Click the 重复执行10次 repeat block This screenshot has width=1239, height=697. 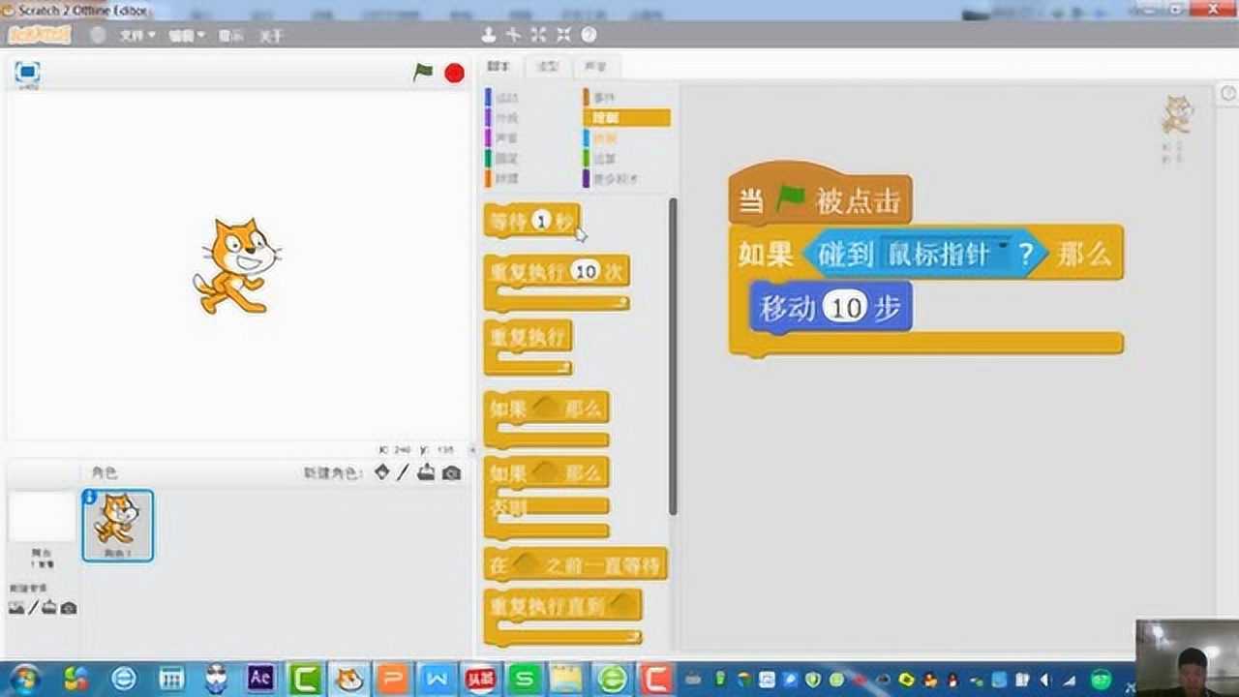pos(557,285)
